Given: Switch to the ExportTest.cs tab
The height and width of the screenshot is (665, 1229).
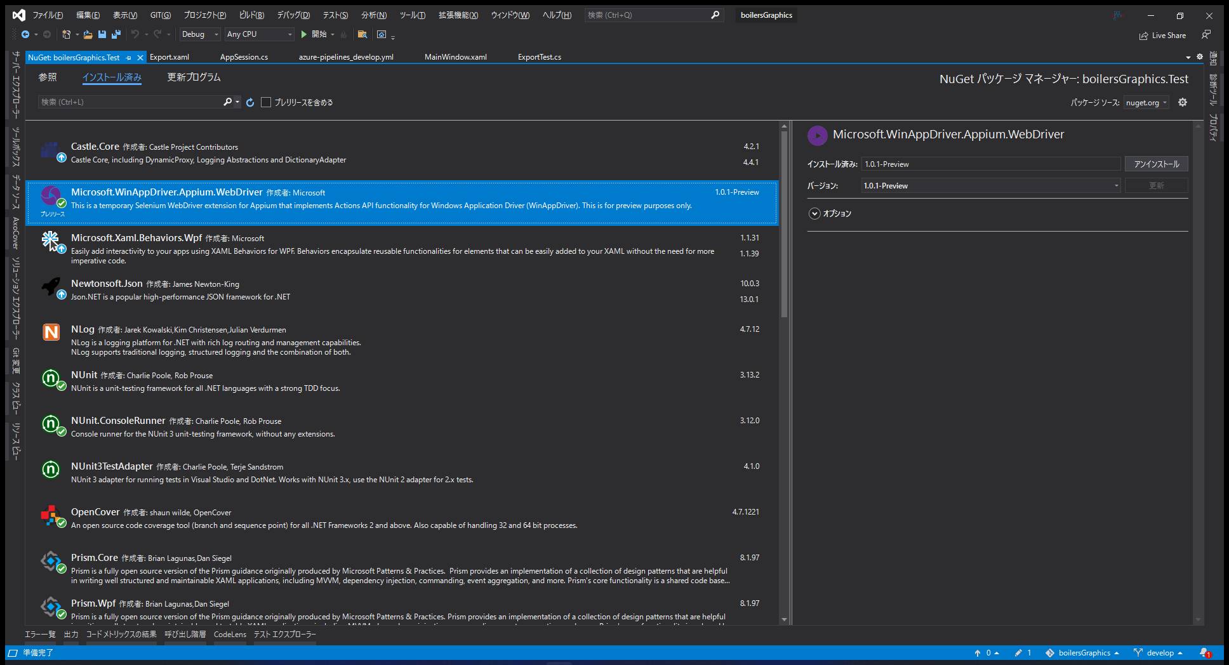Looking at the screenshot, I should click(540, 57).
